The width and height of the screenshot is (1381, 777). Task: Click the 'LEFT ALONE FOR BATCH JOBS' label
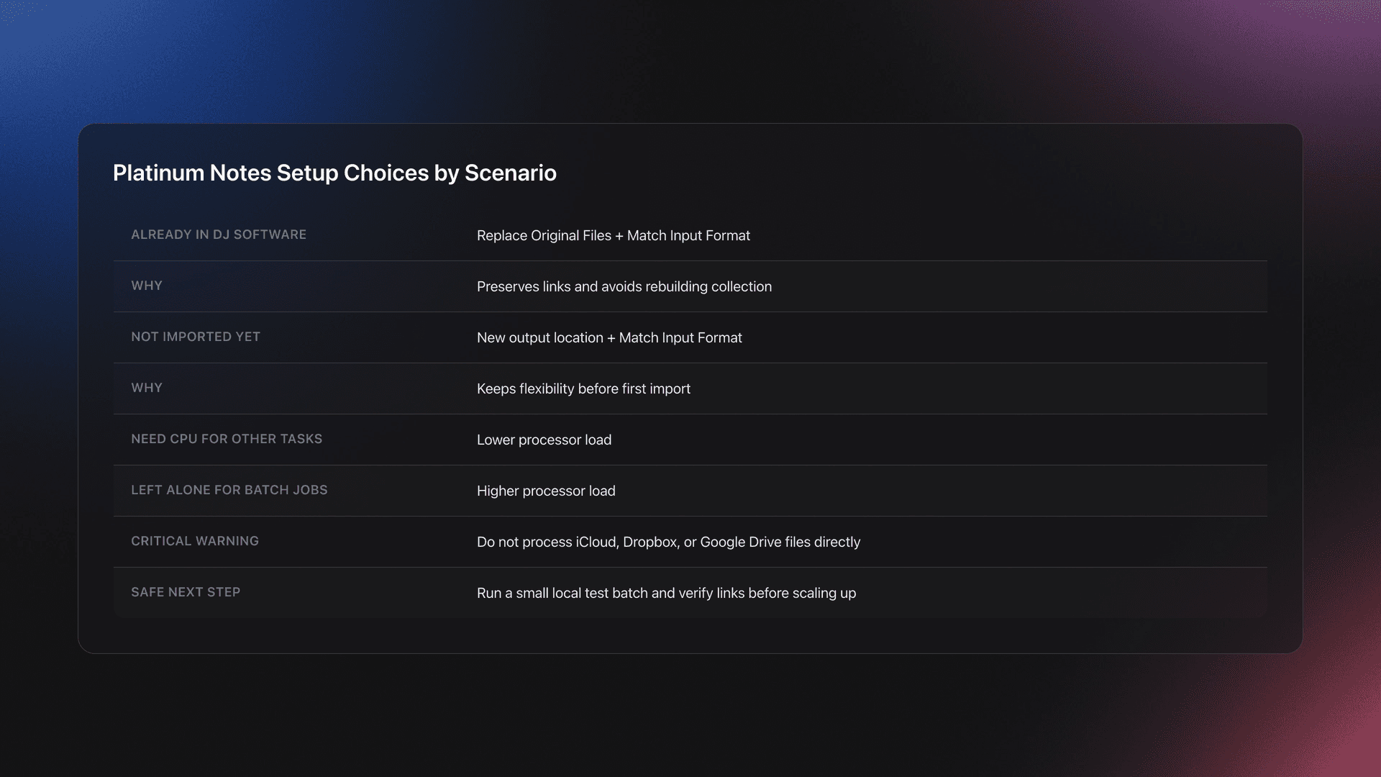229,490
